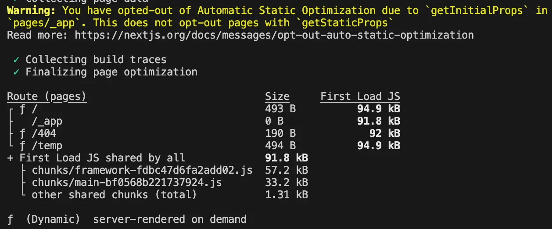
Task: Click the ƒ symbol before the /404 route
Action: pyautogui.click(x=22, y=133)
